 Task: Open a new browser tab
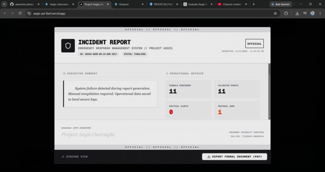[254, 4]
